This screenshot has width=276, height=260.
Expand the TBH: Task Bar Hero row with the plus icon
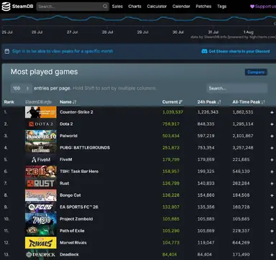[272, 172]
